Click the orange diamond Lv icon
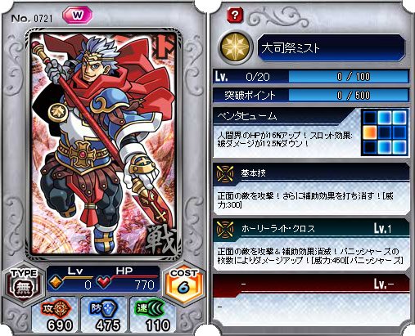 click(x=56, y=283)
